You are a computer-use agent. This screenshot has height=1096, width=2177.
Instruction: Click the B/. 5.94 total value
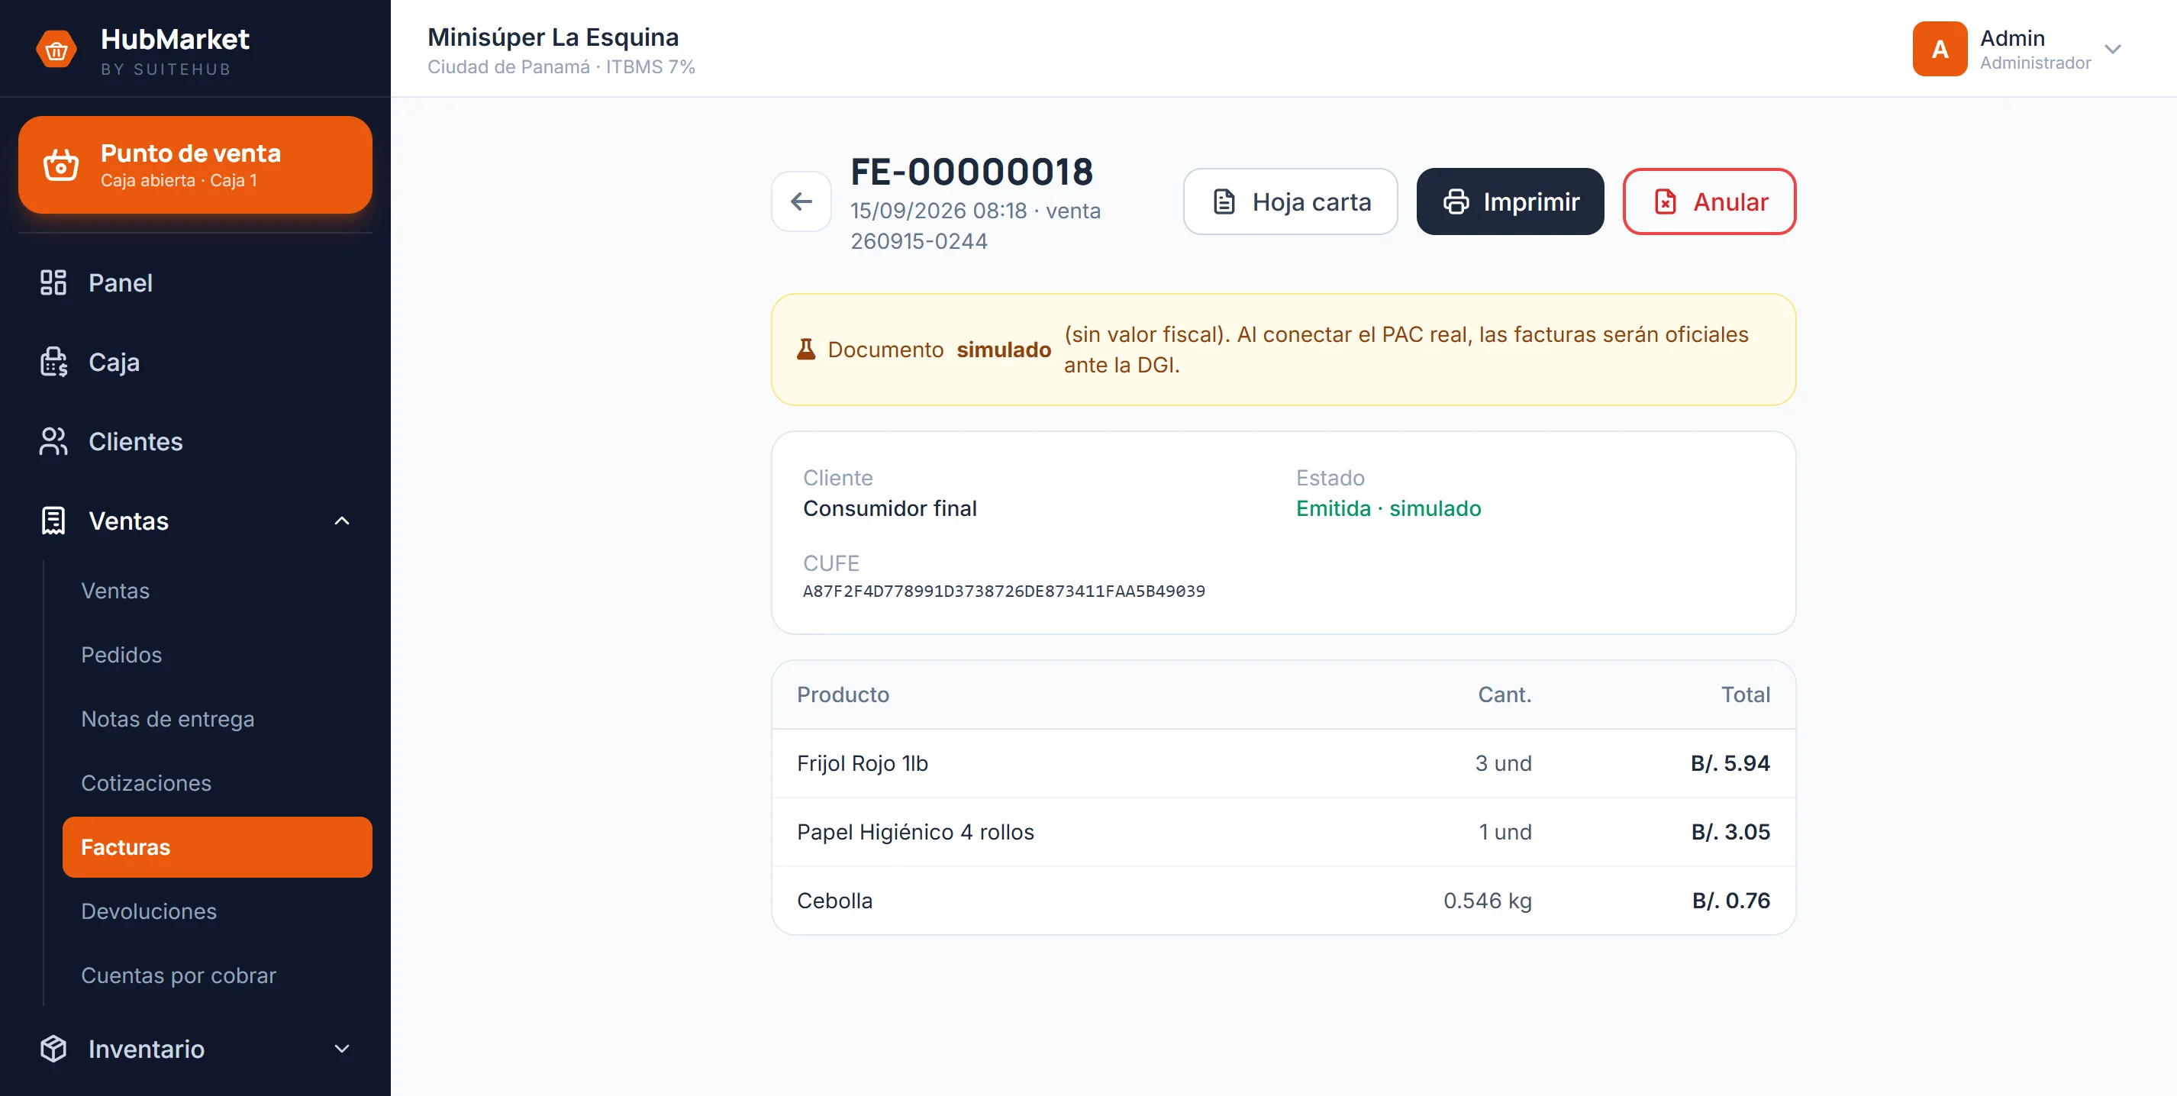click(x=1730, y=763)
